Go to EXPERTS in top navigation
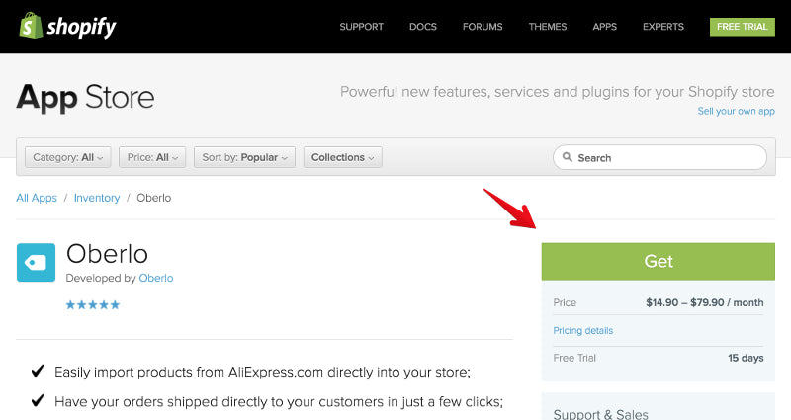 (x=662, y=27)
